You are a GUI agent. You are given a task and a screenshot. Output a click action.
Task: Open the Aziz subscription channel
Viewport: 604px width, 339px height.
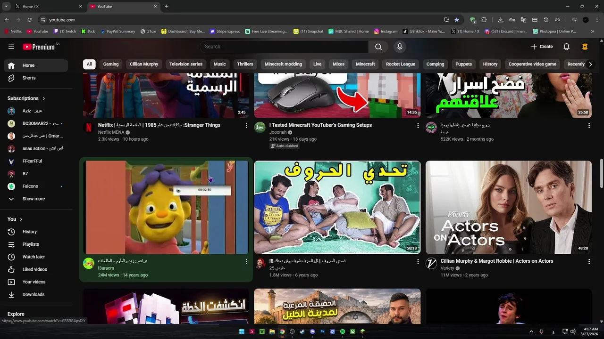[36, 111]
